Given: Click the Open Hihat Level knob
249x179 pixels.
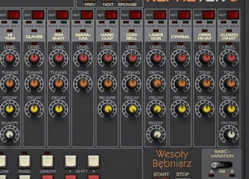Looking at the screenshot, I should [x=205, y=58].
